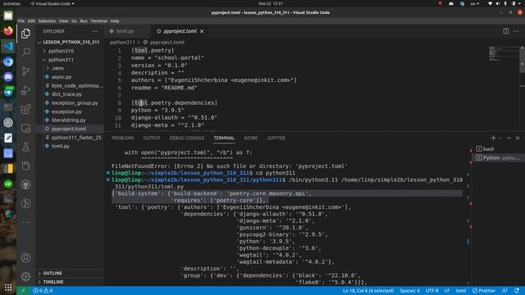Collapse the python311 folder
The height and width of the screenshot is (295, 525).
click(x=61, y=60)
